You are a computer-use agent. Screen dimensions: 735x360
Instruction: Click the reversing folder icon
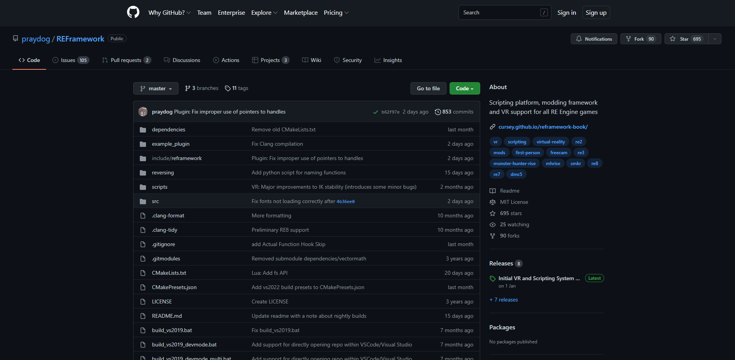143,173
